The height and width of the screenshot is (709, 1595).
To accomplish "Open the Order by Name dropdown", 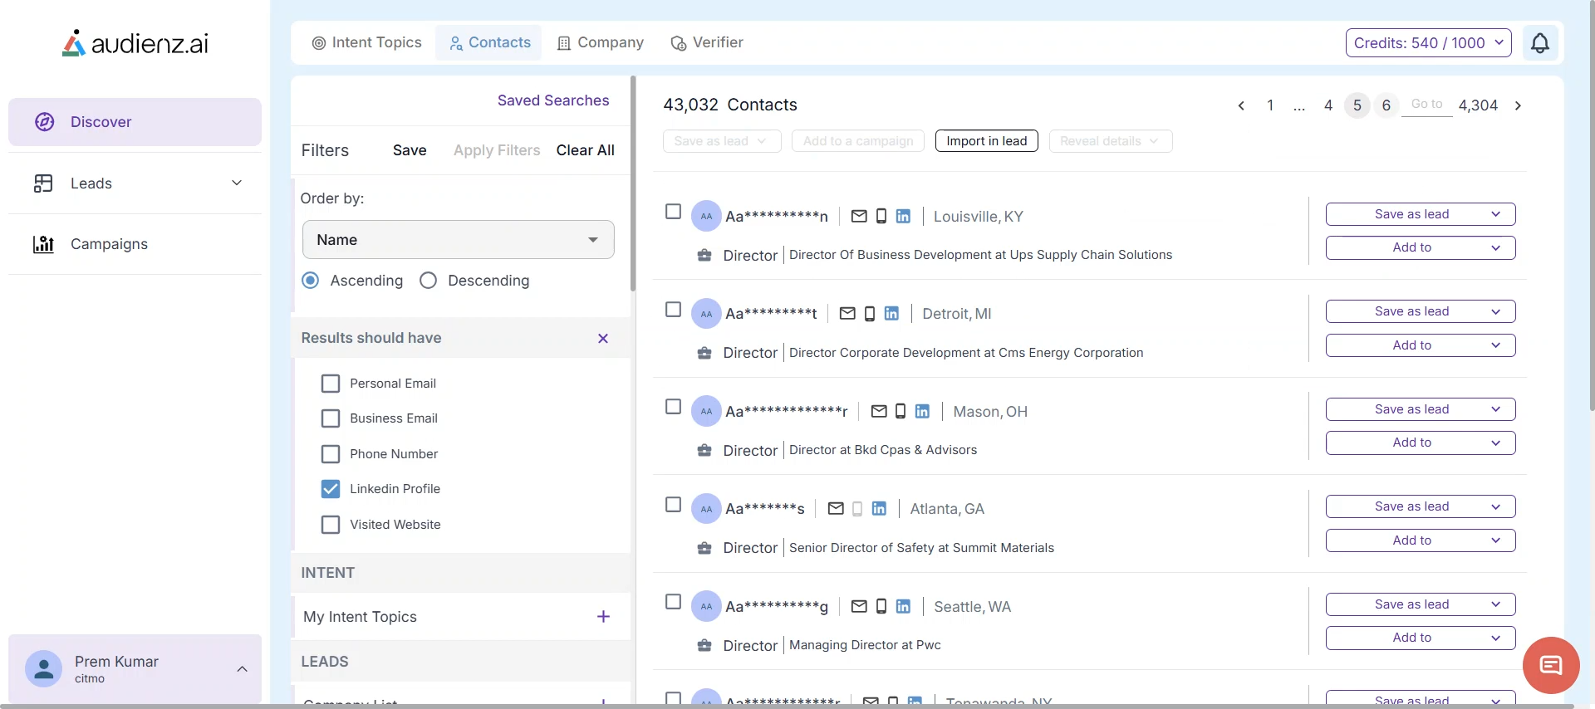I will tap(459, 240).
